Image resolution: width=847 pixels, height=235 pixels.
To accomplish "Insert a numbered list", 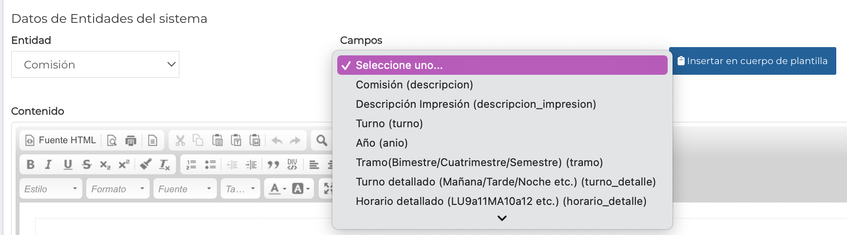I will click(191, 165).
